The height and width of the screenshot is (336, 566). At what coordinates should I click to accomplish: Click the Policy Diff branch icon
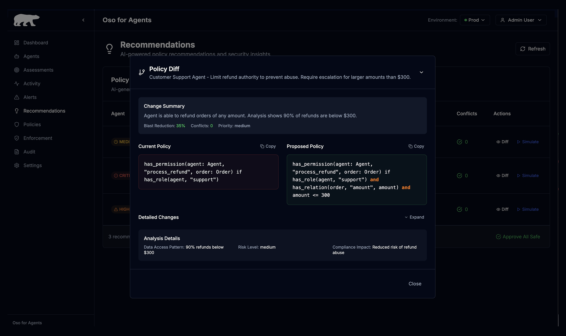tap(142, 72)
